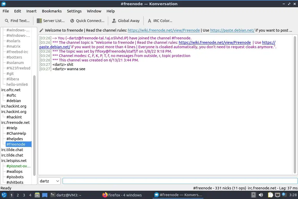Select irc.letspiss.net server entry
The width and height of the screenshot is (298, 199).
click(x=14, y=161)
